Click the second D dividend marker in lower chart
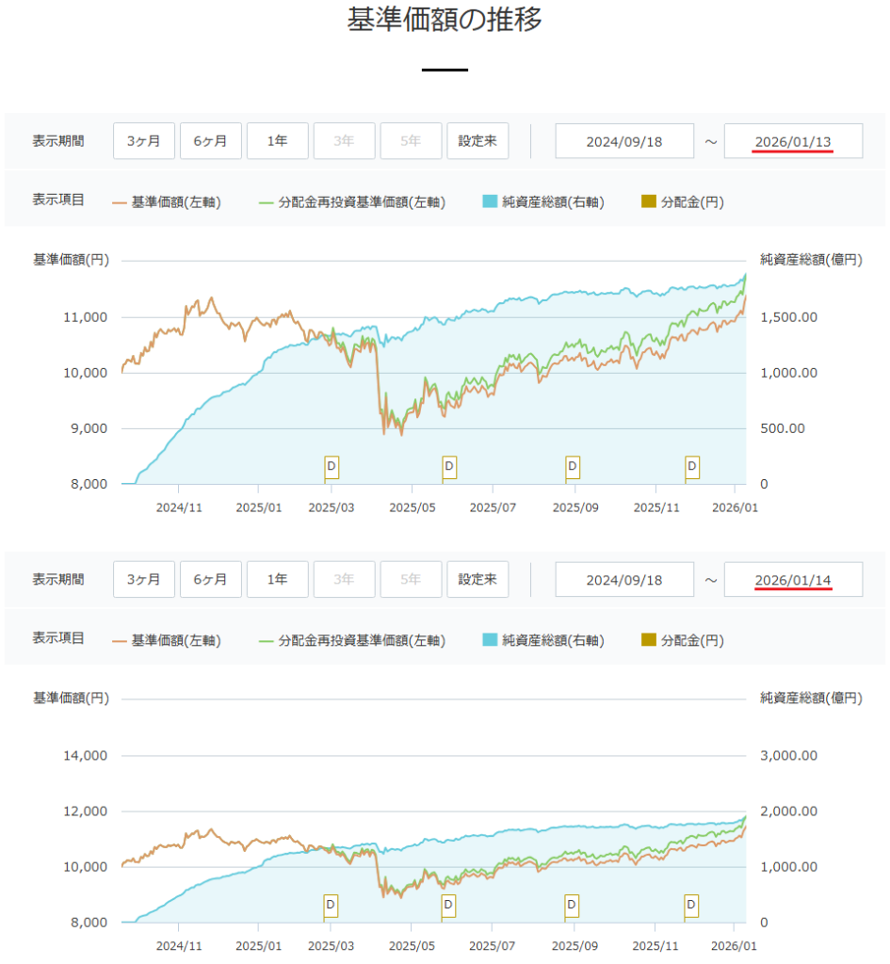Viewport: 890px width, 964px height. coord(449,905)
